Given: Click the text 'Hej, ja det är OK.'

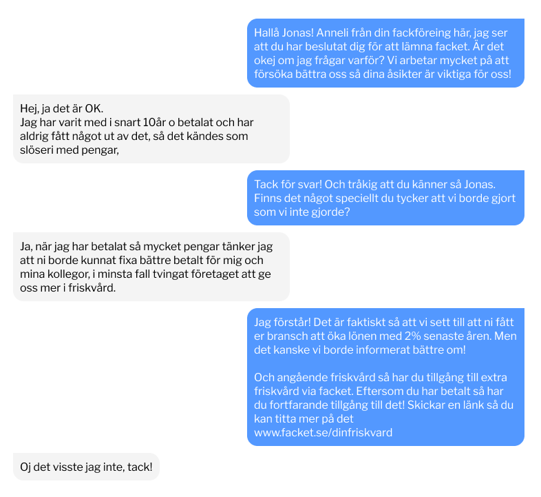Looking at the screenshot, I should tap(62, 108).
